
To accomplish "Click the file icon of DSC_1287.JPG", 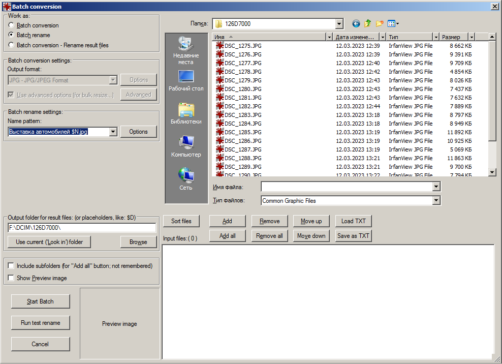I will 219,149.
